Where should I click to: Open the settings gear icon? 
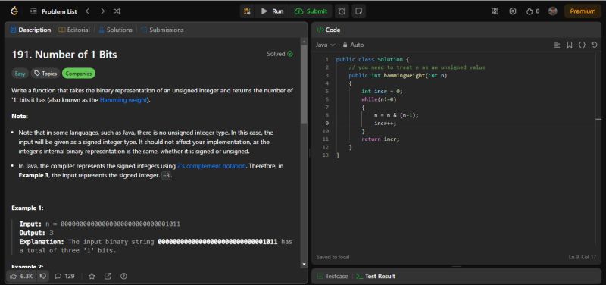[x=513, y=11]
